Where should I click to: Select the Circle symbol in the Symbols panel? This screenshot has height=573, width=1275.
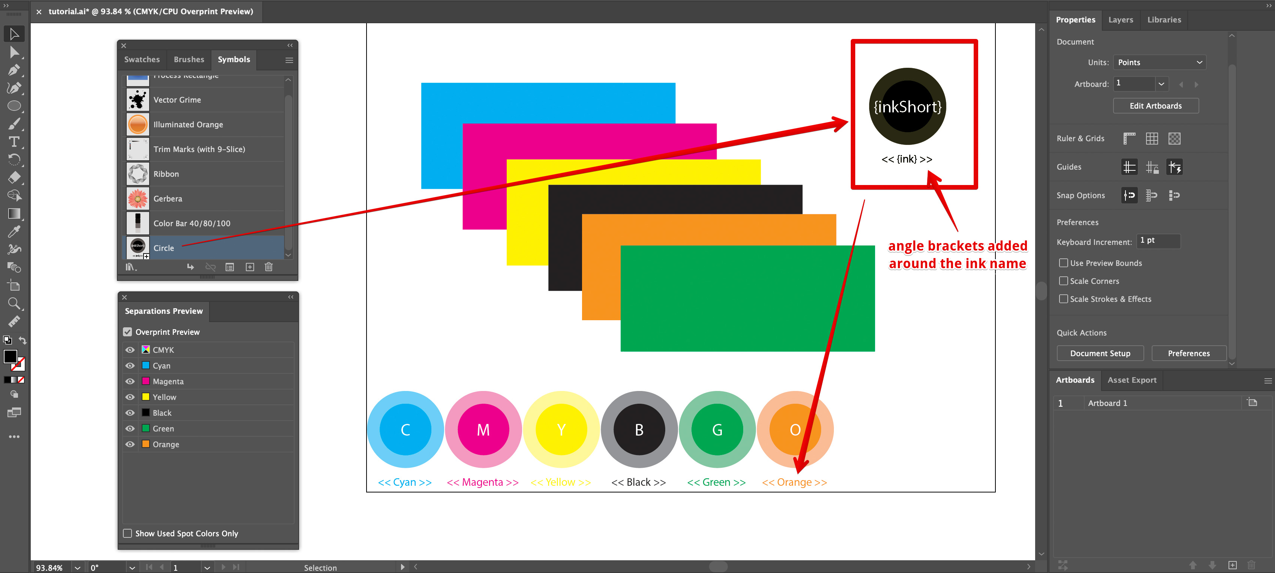tap(163, 247)
